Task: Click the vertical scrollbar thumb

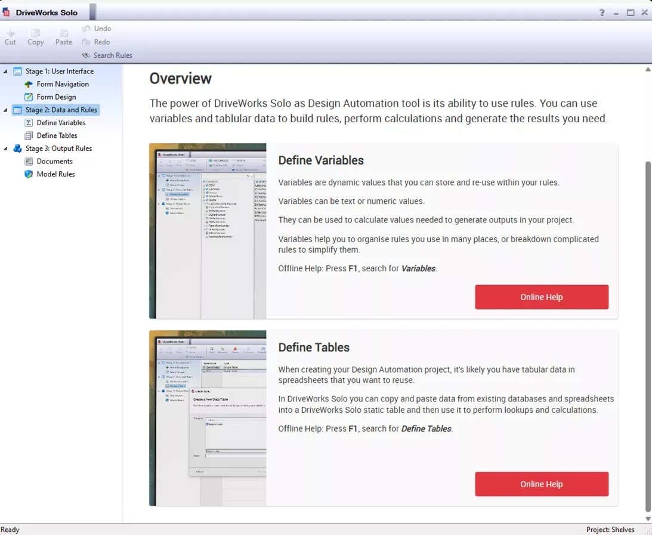Action: point(648,337)
